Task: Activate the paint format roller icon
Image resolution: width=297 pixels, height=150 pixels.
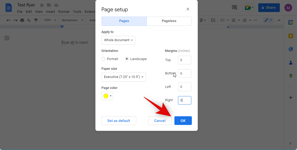Action: coord(36,20)
